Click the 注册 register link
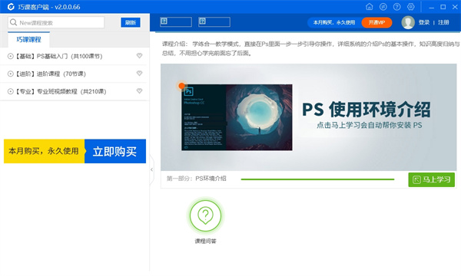Screen dimensions: 461x276 point(443,22)
